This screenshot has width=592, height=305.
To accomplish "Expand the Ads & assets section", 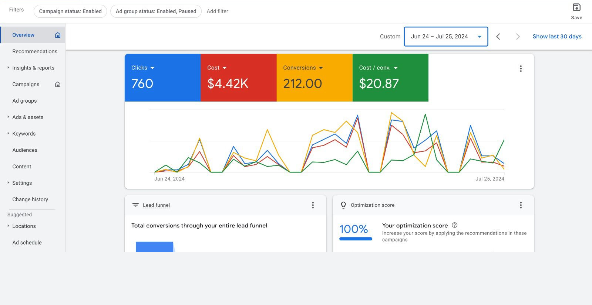I will (8, 117).
